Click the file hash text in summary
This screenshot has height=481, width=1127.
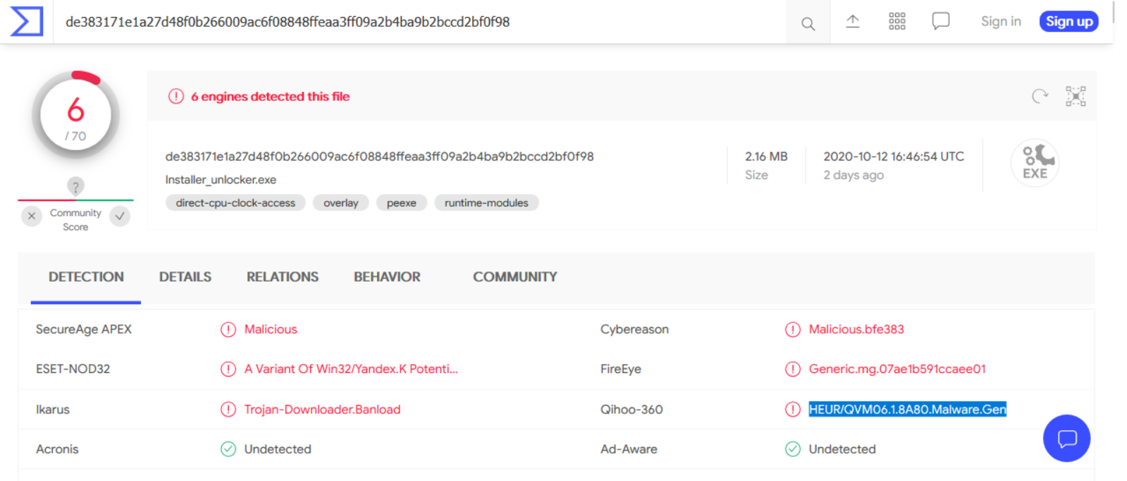click(x=379, y=157)
